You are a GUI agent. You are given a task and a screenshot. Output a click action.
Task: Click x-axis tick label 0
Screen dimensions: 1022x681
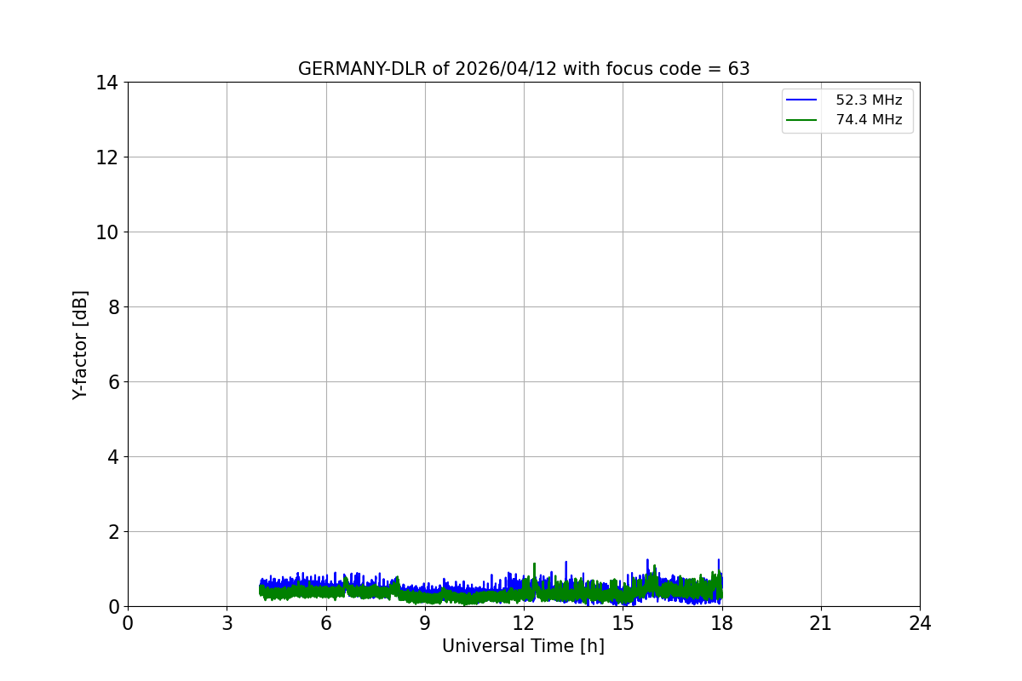click(128, 623)
